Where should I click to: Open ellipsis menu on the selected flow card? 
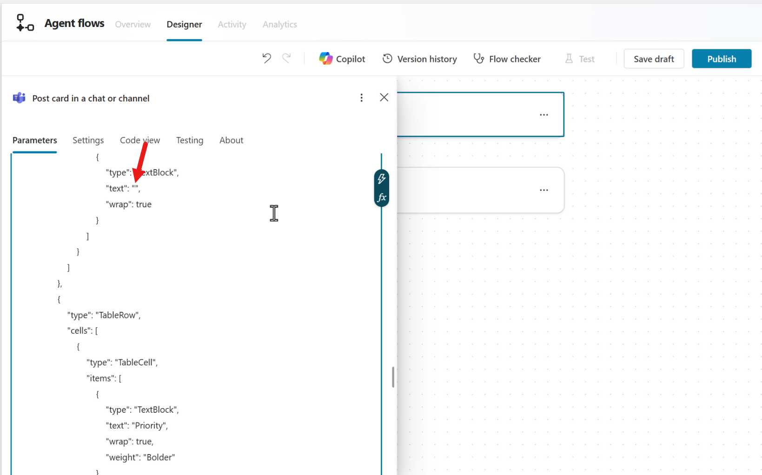pos(544,115)
